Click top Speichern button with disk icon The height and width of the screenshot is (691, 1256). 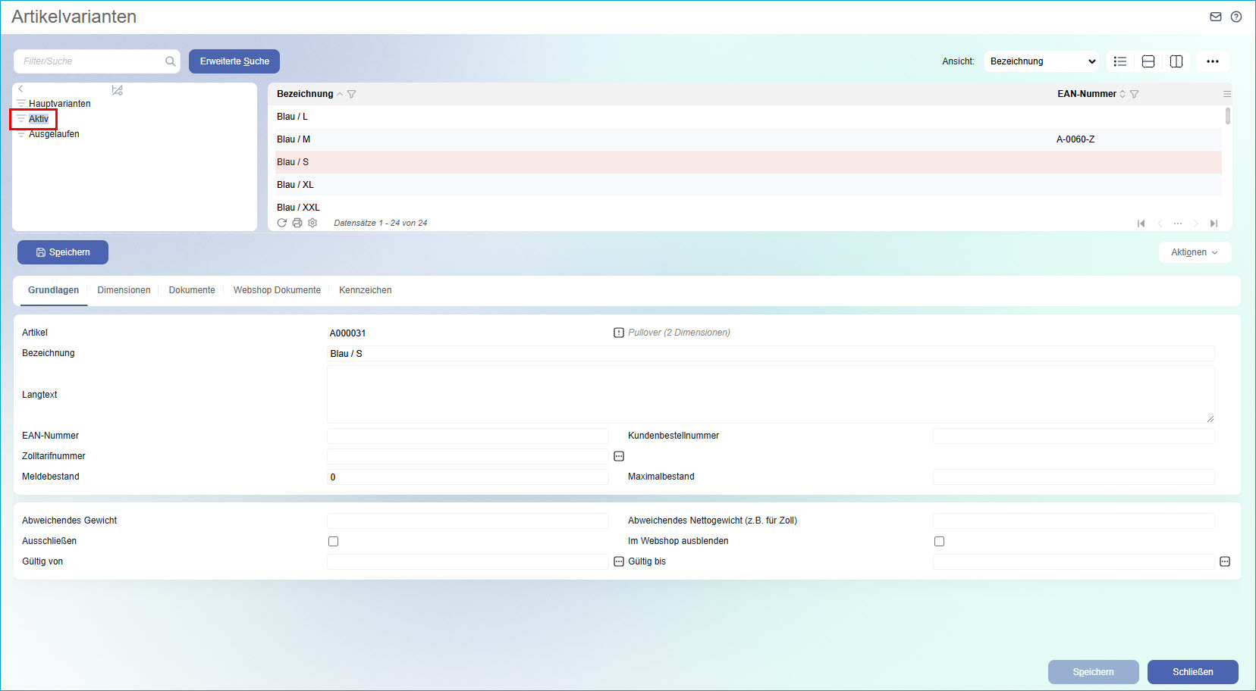63,252
